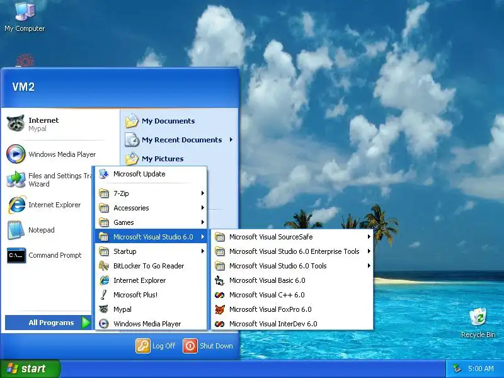Click the Visual InterDev 6.0 icon

219,324
